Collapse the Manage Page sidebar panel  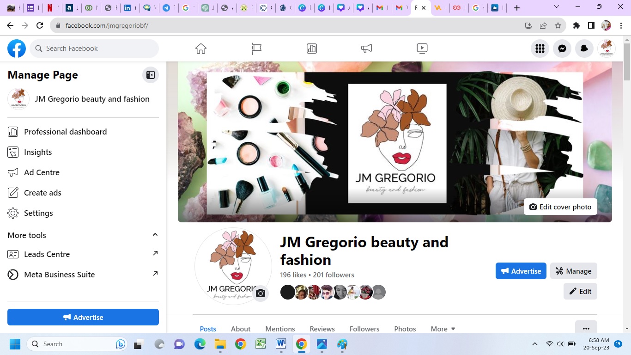click(151, 75)
